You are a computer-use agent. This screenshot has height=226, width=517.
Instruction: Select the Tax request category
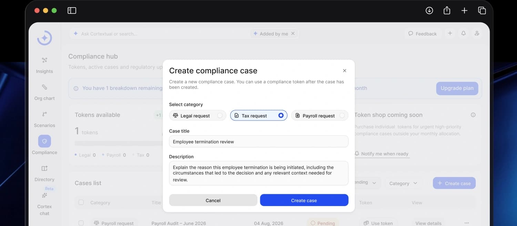[258, 116]
